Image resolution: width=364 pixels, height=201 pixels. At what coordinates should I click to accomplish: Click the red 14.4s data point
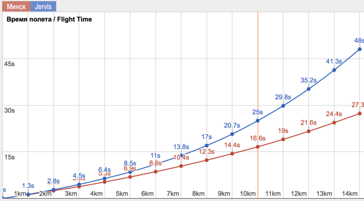[x=232, y=154]
